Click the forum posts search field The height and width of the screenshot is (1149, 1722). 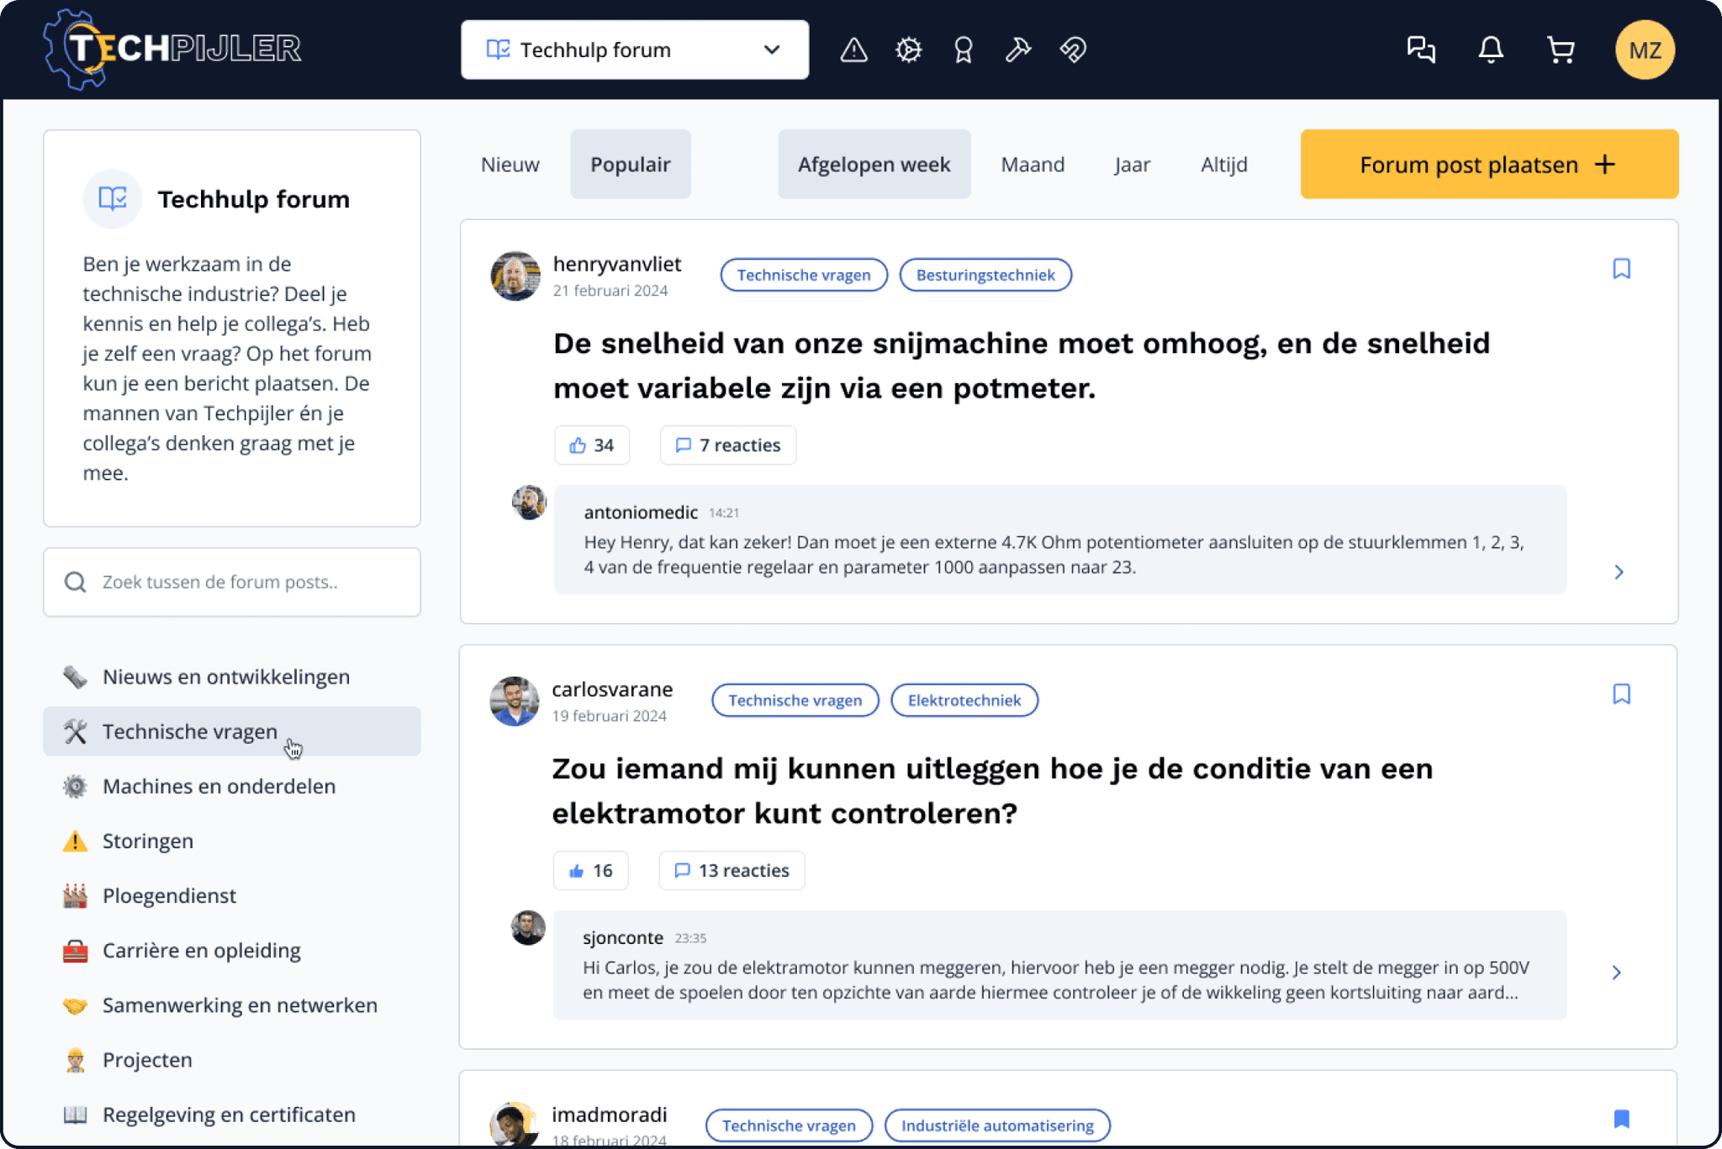[x=232, y=582]
